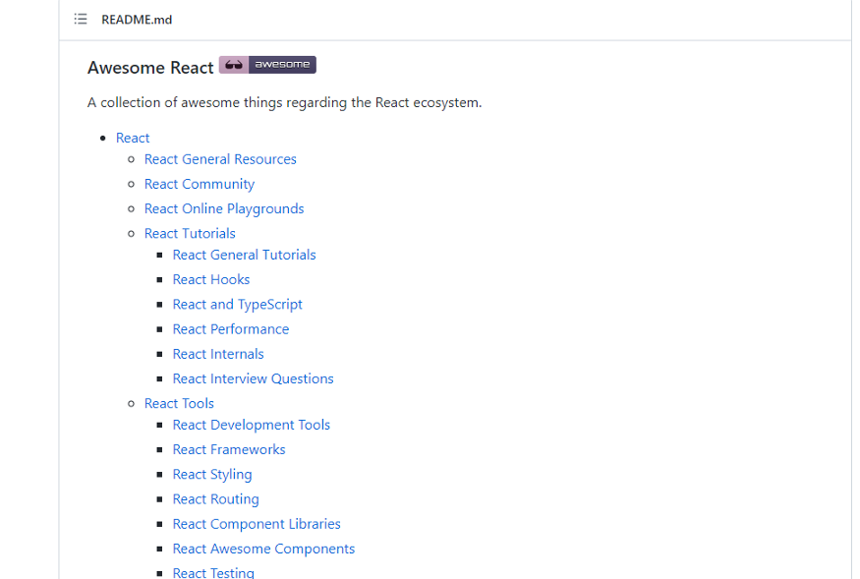This screenshot has height=579, width=860.
Task: Jump to React Tutorials section
Action: click(190, 233)
